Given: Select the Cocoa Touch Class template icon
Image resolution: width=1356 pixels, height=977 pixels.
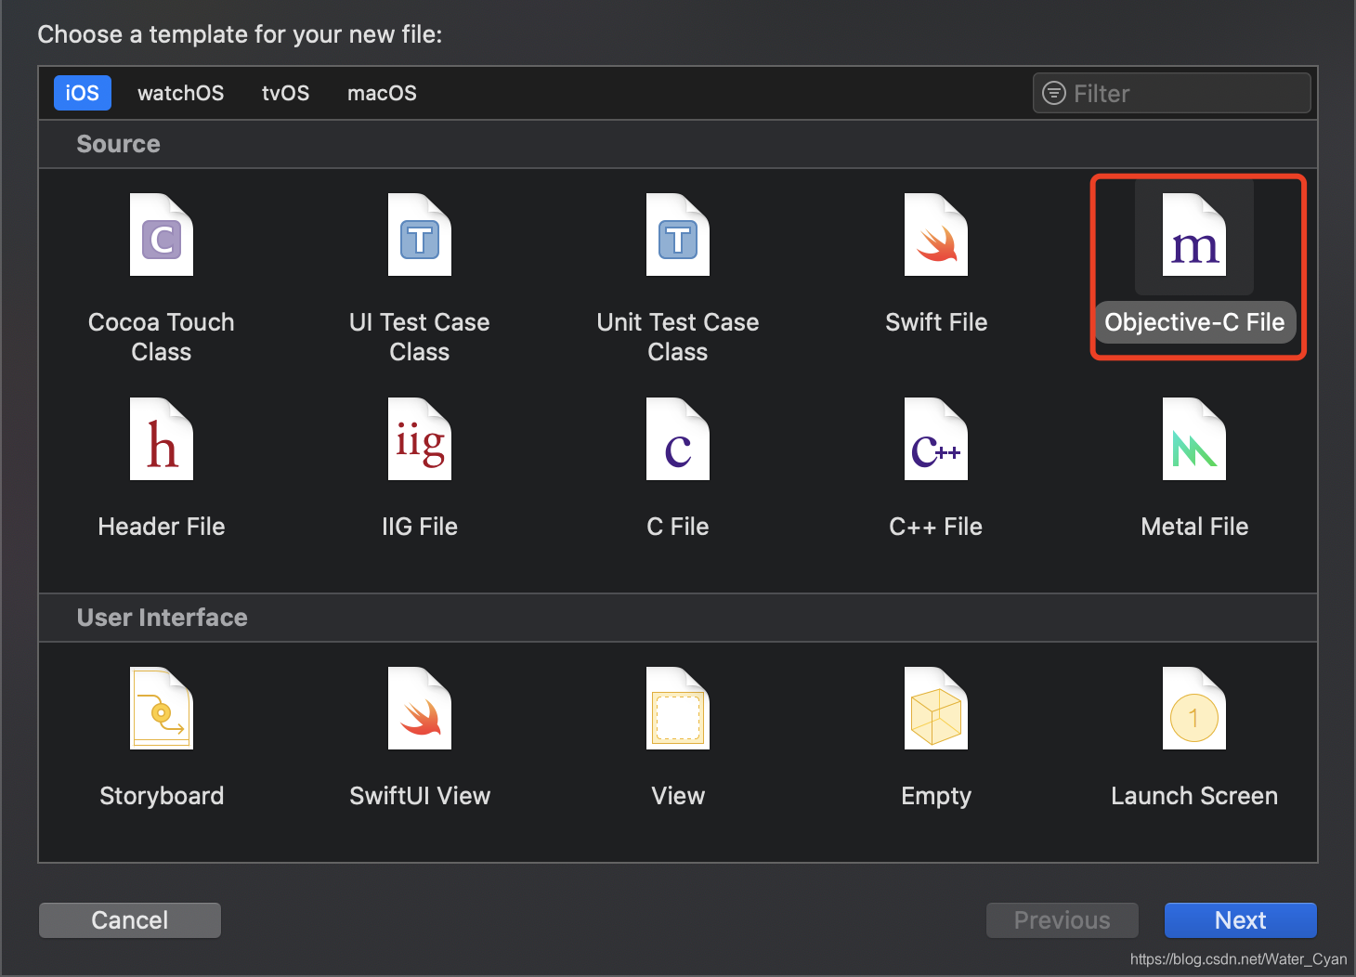Looking at the screenshot, I should (162, 235).
